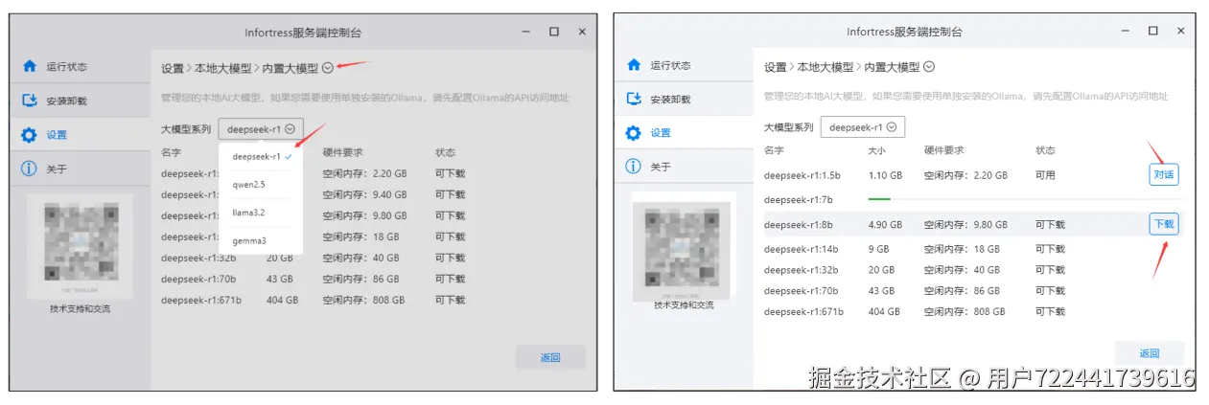
Task: Expand chevron beside 内置大模型 in right window
Action: [929, 67]
